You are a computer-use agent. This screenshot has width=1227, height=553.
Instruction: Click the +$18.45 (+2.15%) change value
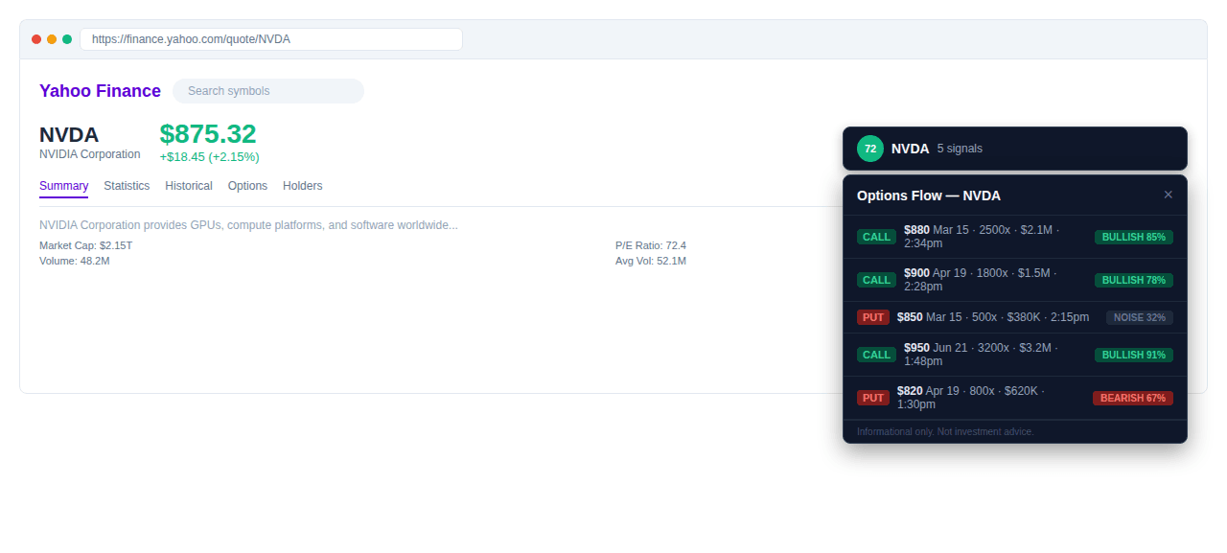(x=209, y=156)
